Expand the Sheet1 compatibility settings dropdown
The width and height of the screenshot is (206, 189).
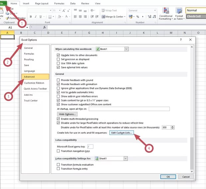pos(126,159)
